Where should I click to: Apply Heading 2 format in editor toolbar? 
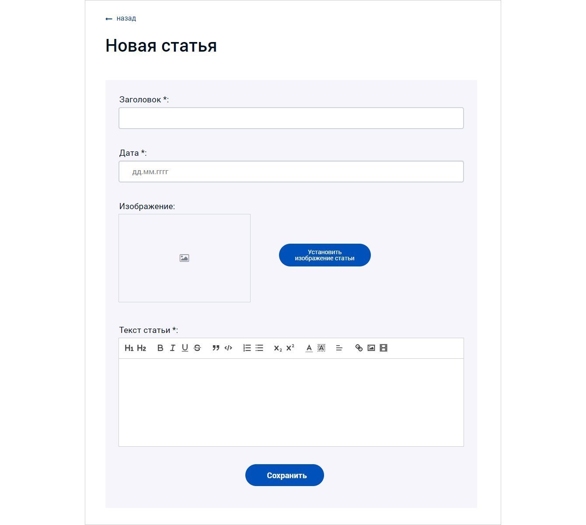click(x=141, y=348)
